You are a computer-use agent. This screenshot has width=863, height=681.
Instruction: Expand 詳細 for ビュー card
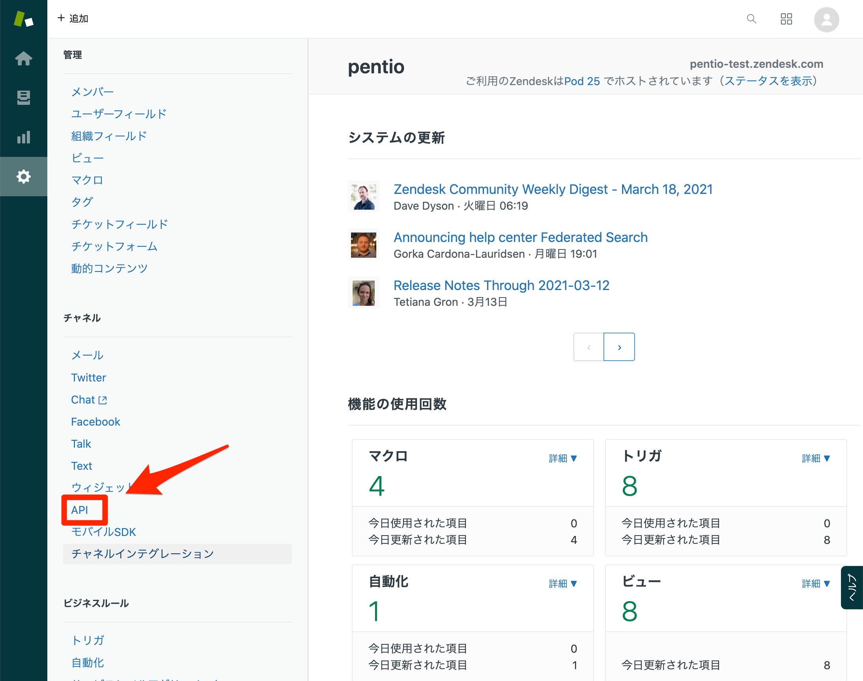pyautogui.click(x=816, y=583)
